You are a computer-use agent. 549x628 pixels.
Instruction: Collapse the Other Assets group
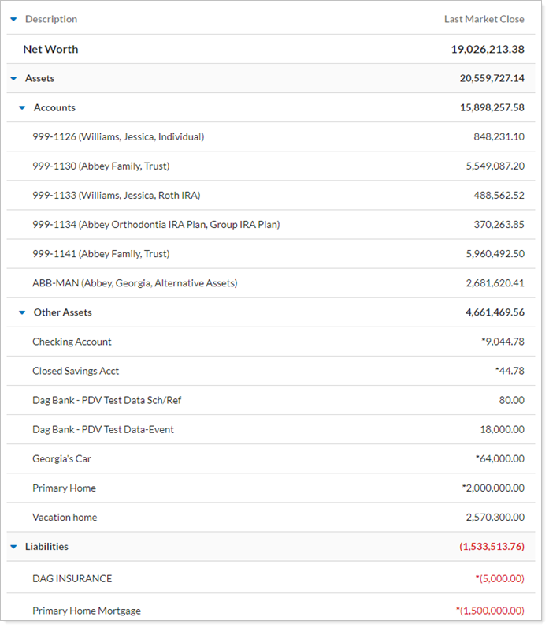coord(22,313)
